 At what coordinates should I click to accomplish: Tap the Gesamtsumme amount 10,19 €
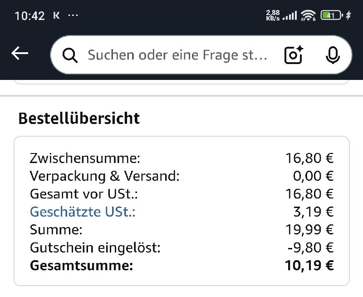tap(309, 266)
